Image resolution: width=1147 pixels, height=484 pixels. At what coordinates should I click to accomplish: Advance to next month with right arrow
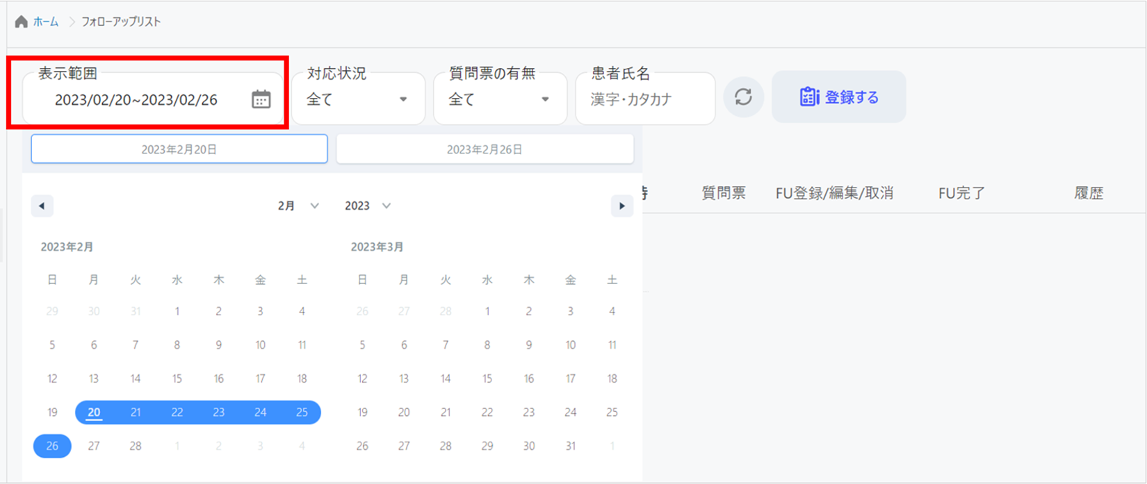[621, 206]
